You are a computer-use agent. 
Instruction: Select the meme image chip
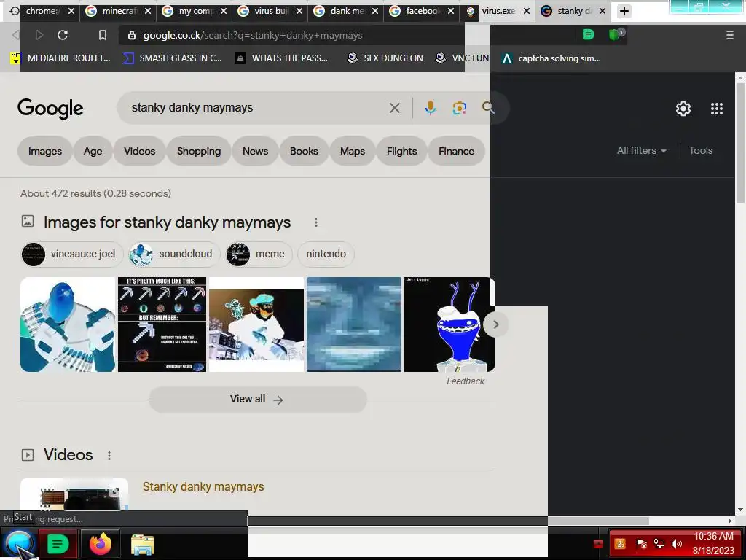coord(259,254)
